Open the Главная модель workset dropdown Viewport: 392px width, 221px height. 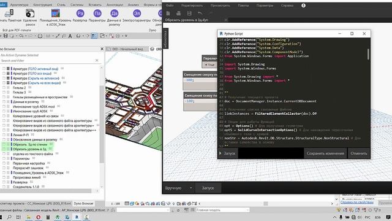click(222, 210)
